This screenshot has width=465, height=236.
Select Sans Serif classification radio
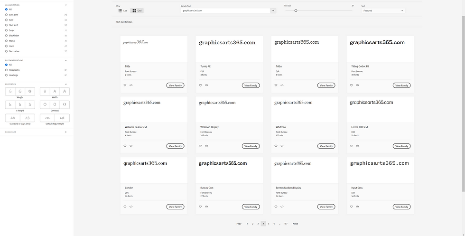pos(7,15)
